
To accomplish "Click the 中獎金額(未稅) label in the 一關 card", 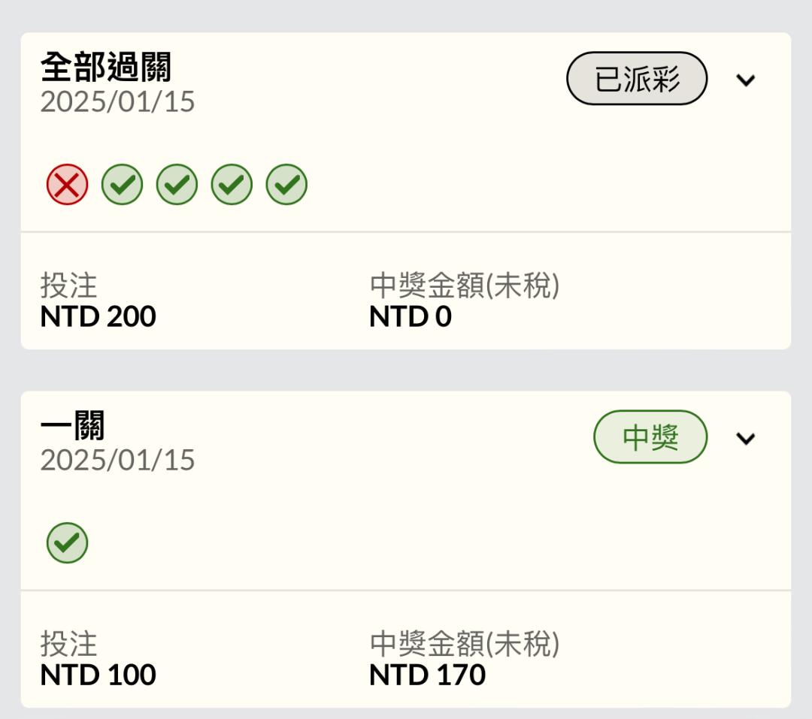I will click(465, 644).
